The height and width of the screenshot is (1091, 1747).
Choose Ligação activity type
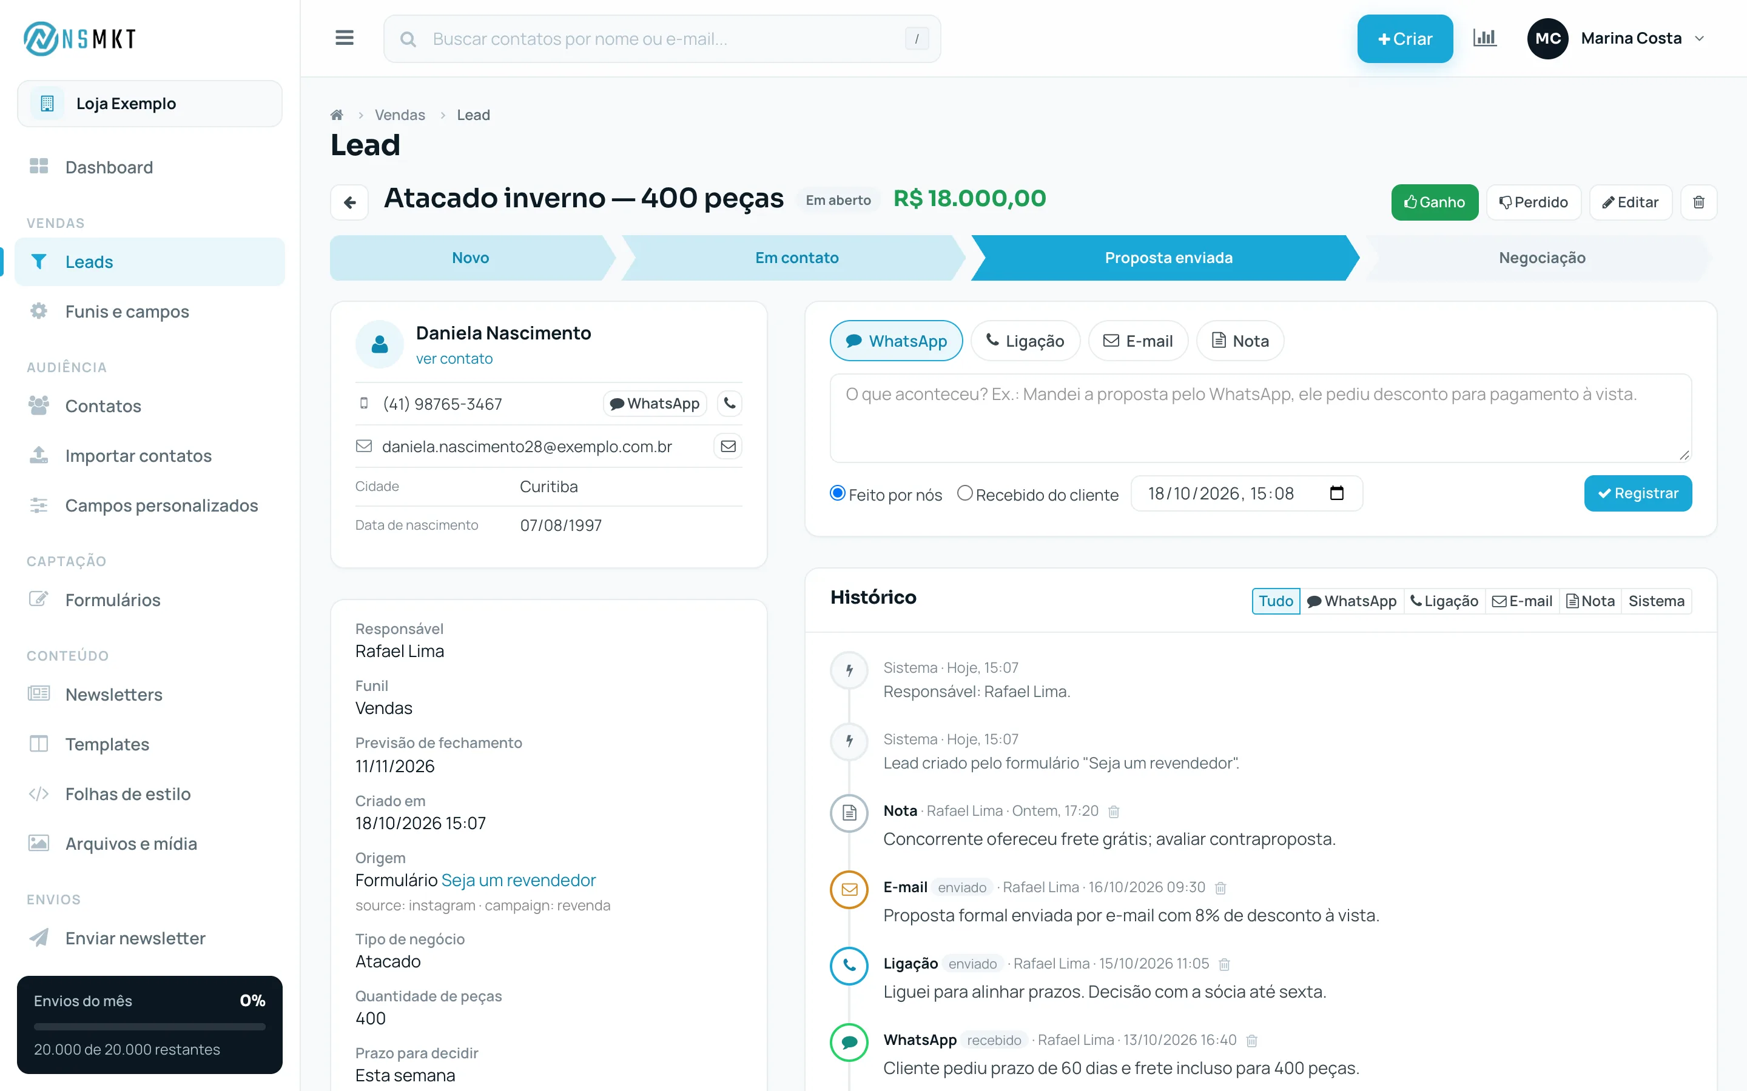(x=1025, y=341)
